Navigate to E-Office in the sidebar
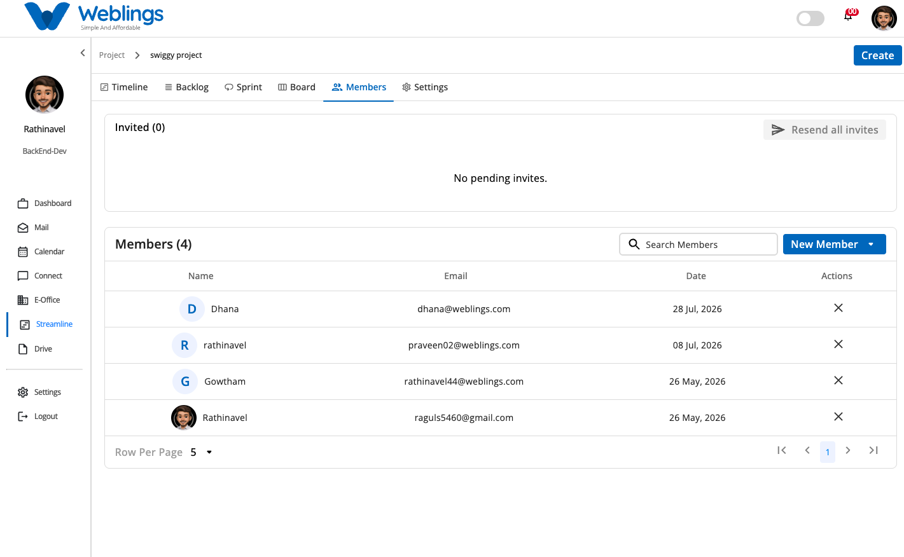The image size is (904, 557). click(39, 300)
